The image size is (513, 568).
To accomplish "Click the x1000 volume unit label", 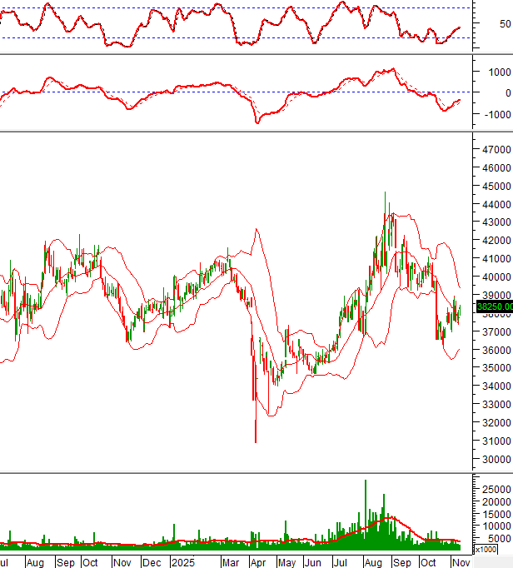I will pyautogui.click(x=484, y=550).
